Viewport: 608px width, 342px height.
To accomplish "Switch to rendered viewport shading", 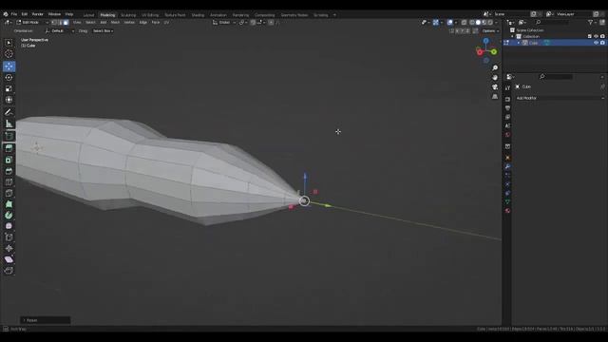I will point(490,23).
